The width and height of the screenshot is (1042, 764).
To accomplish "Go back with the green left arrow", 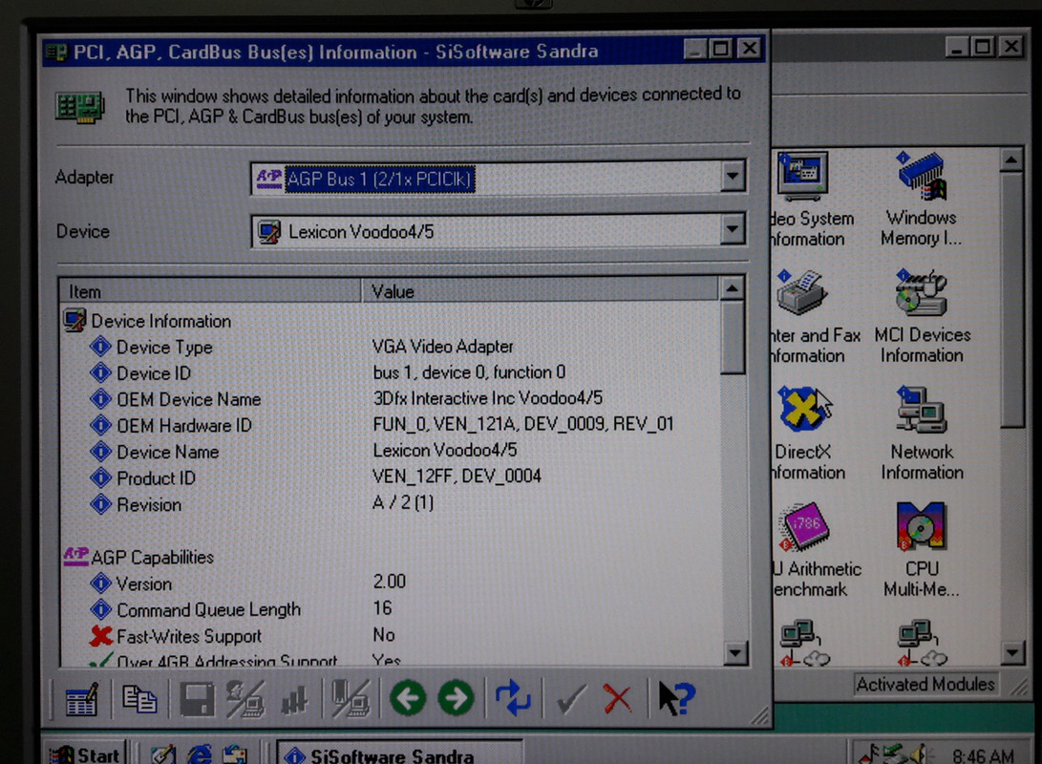I will coord(408,698).
